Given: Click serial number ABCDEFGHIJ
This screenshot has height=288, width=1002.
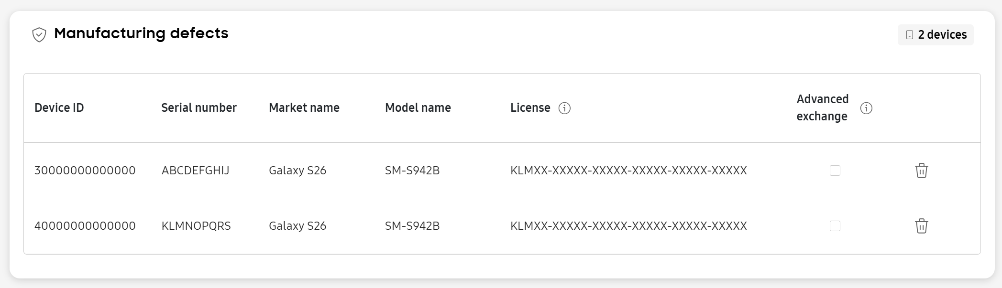Looking at the screenshot, I should (196, 171).
